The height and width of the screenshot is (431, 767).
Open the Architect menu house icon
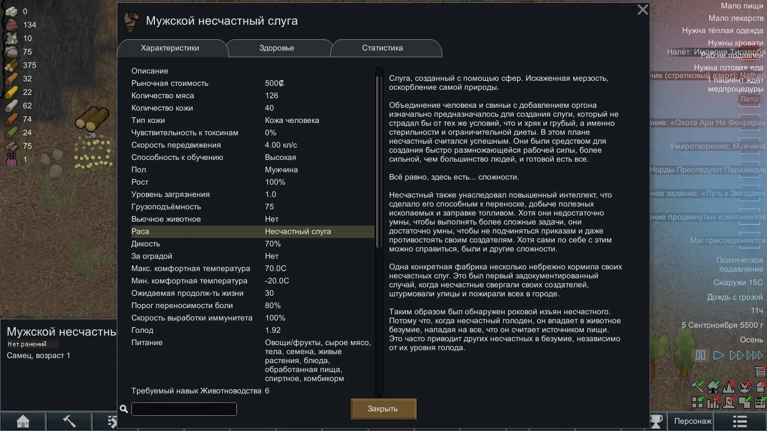[x=23, y=421]
